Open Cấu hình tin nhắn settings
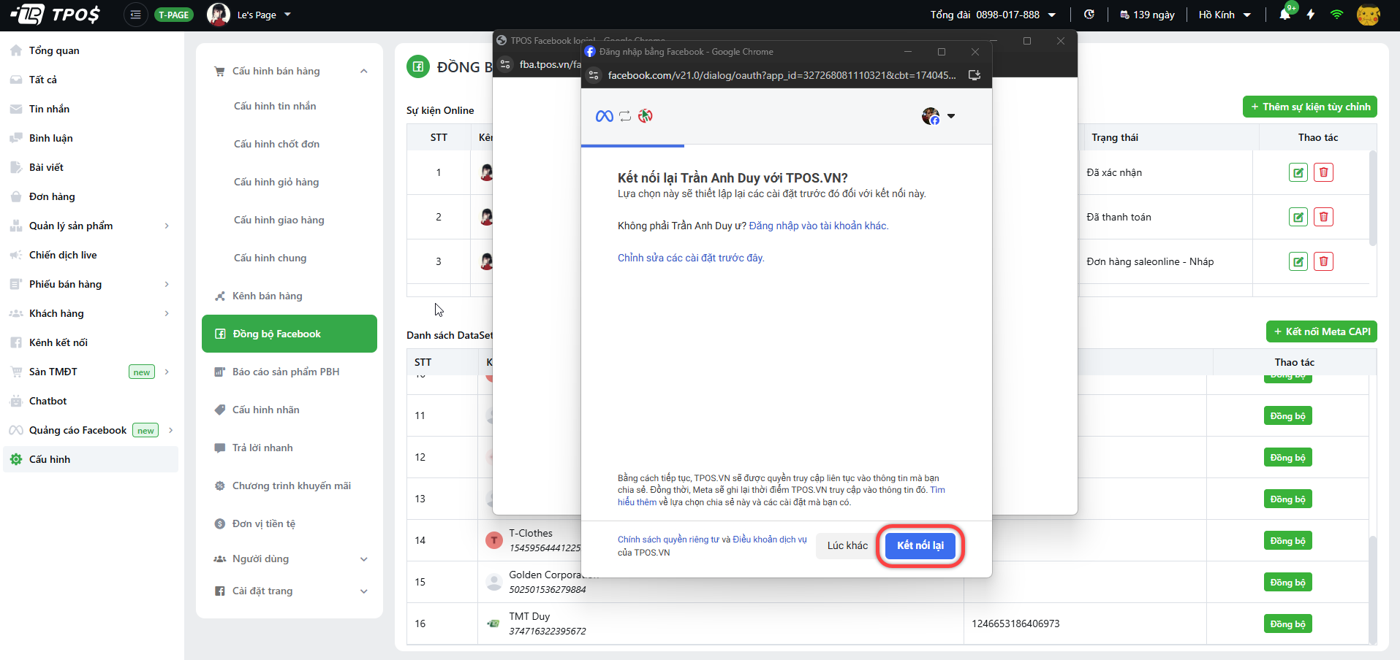 coord(275,106)
